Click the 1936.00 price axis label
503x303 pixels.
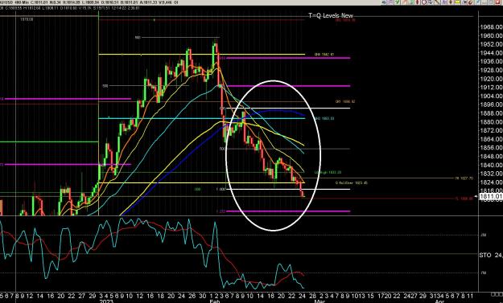pos(492,62)
